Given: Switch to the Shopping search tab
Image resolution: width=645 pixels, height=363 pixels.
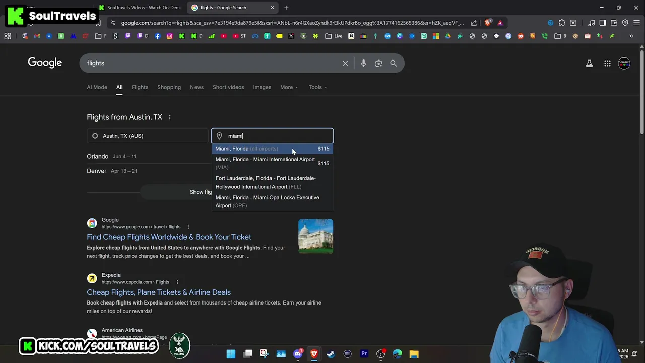Looking at the screenshot, I should (169, 87).
